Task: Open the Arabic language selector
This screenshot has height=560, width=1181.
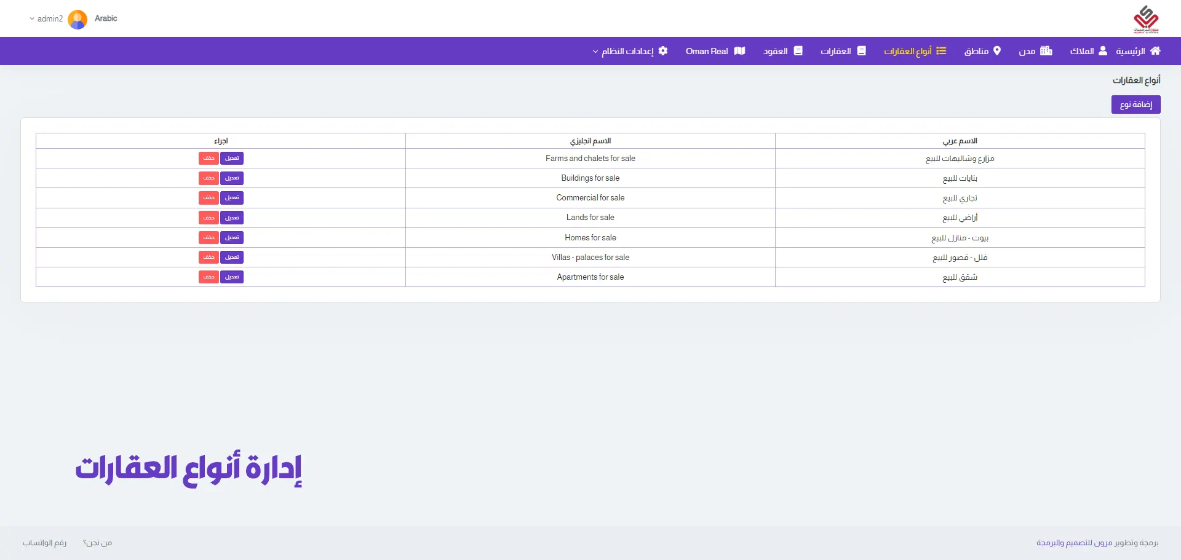Action: (x=106, y=18)
